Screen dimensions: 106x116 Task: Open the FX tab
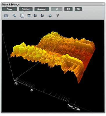69,9
